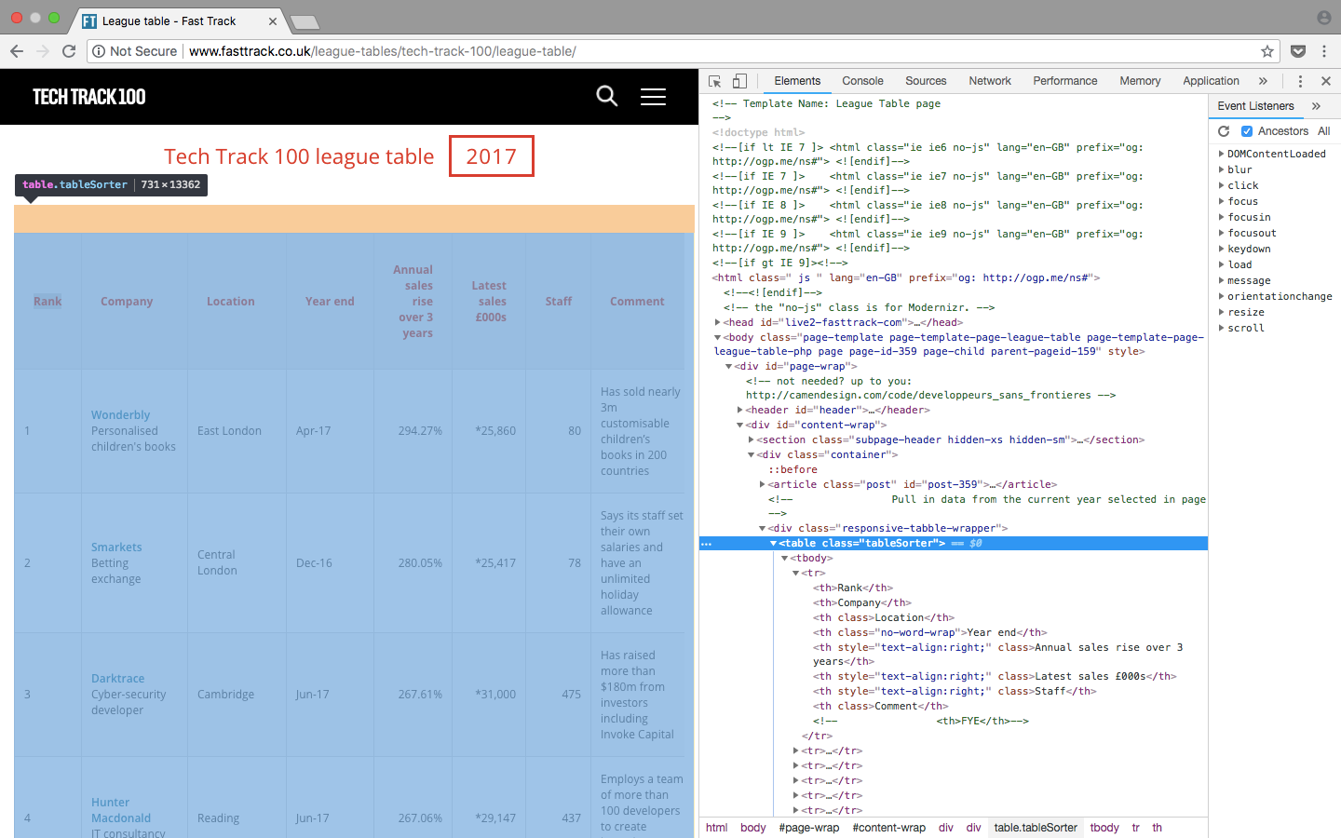Screen dimensions: 1341x838
Task: Expand the header element node
Action: pyautogui.click(x=739, y=411)
